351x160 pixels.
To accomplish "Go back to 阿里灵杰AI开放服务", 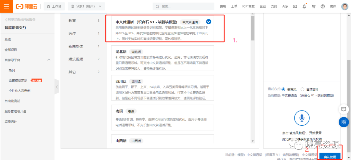I will pyautogui.click(x=20, y=20).
